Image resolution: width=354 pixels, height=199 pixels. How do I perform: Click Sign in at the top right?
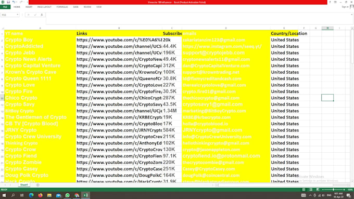click(345, 7)
